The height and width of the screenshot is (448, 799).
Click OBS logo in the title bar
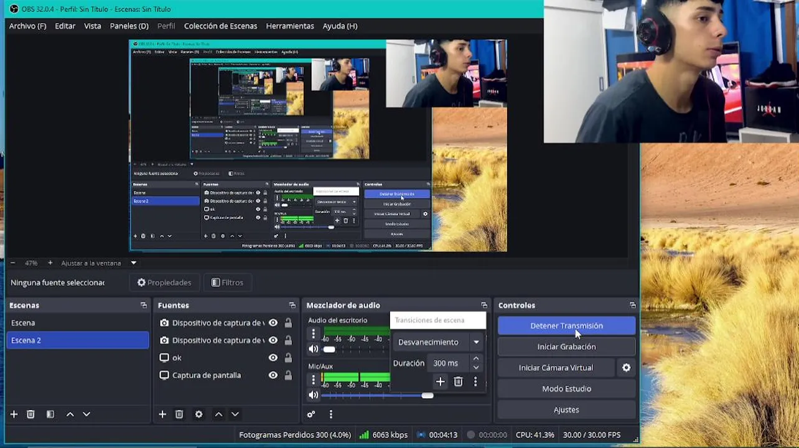tap(14, 9)
